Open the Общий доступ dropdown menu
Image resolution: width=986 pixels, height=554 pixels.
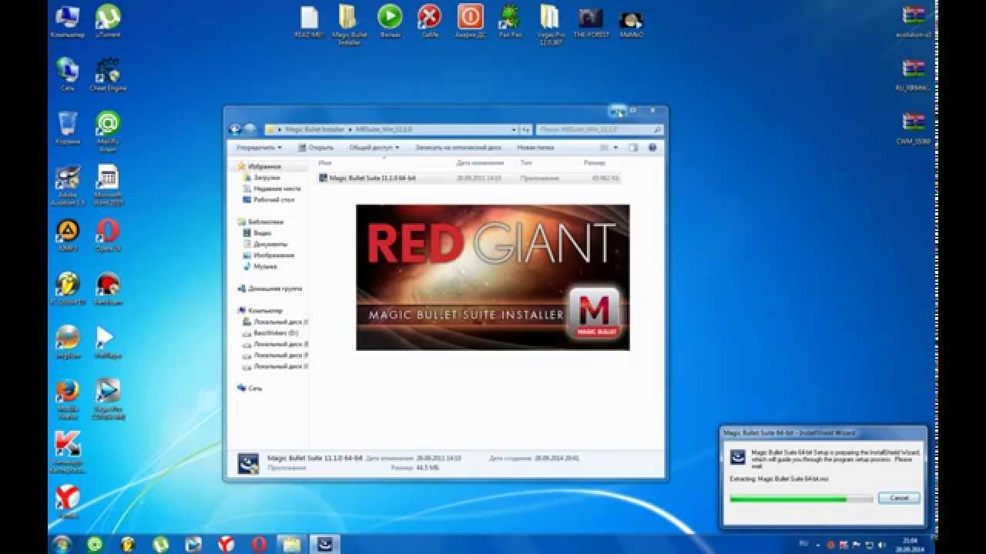374,147
